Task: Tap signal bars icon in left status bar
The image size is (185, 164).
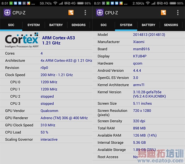Action: click(61, 3)
